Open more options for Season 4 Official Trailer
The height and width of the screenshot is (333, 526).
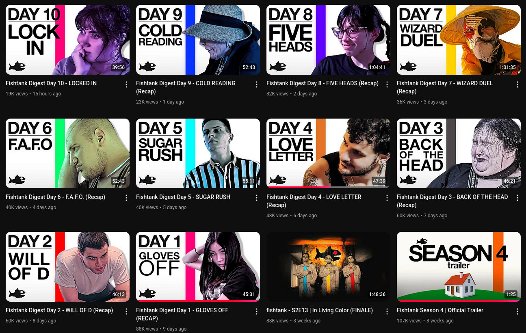pos(517,311)
